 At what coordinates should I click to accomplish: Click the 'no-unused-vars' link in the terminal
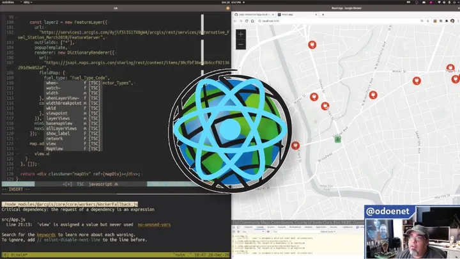click(154, 224)
